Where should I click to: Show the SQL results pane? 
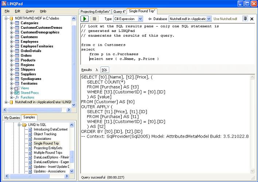click(x=105, y=70)
